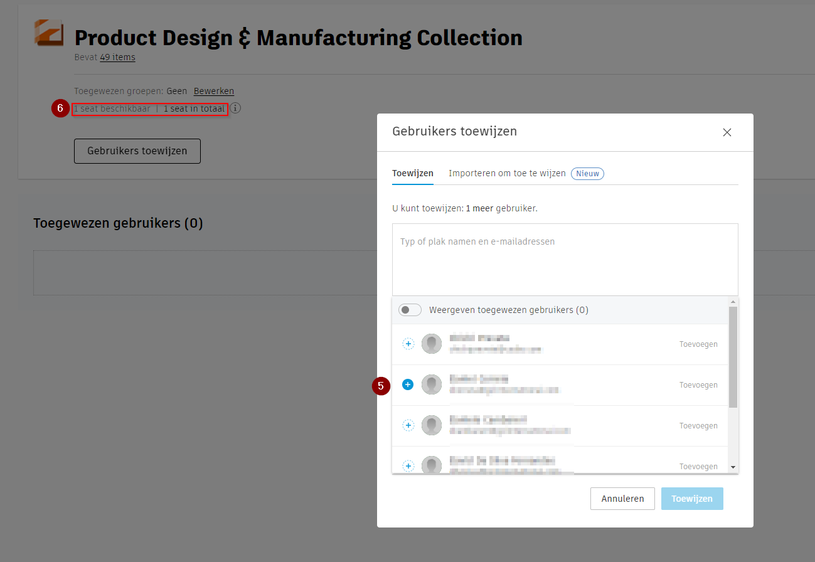Click the avatar of the second user

click(432, 384)
